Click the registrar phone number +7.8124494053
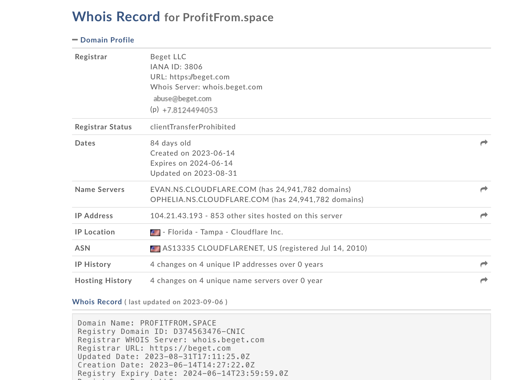The image size is (505, 380). click(x=190, y=110)
